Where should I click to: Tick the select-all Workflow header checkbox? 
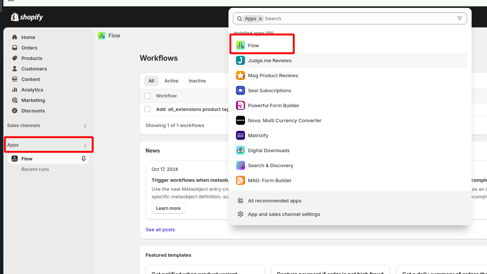pyautogui.click(x=147, y=96)
